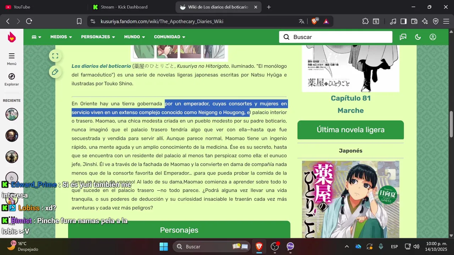
Task: Click the page vertical scrollbar thumb
Action: click(x=451, y=124)
